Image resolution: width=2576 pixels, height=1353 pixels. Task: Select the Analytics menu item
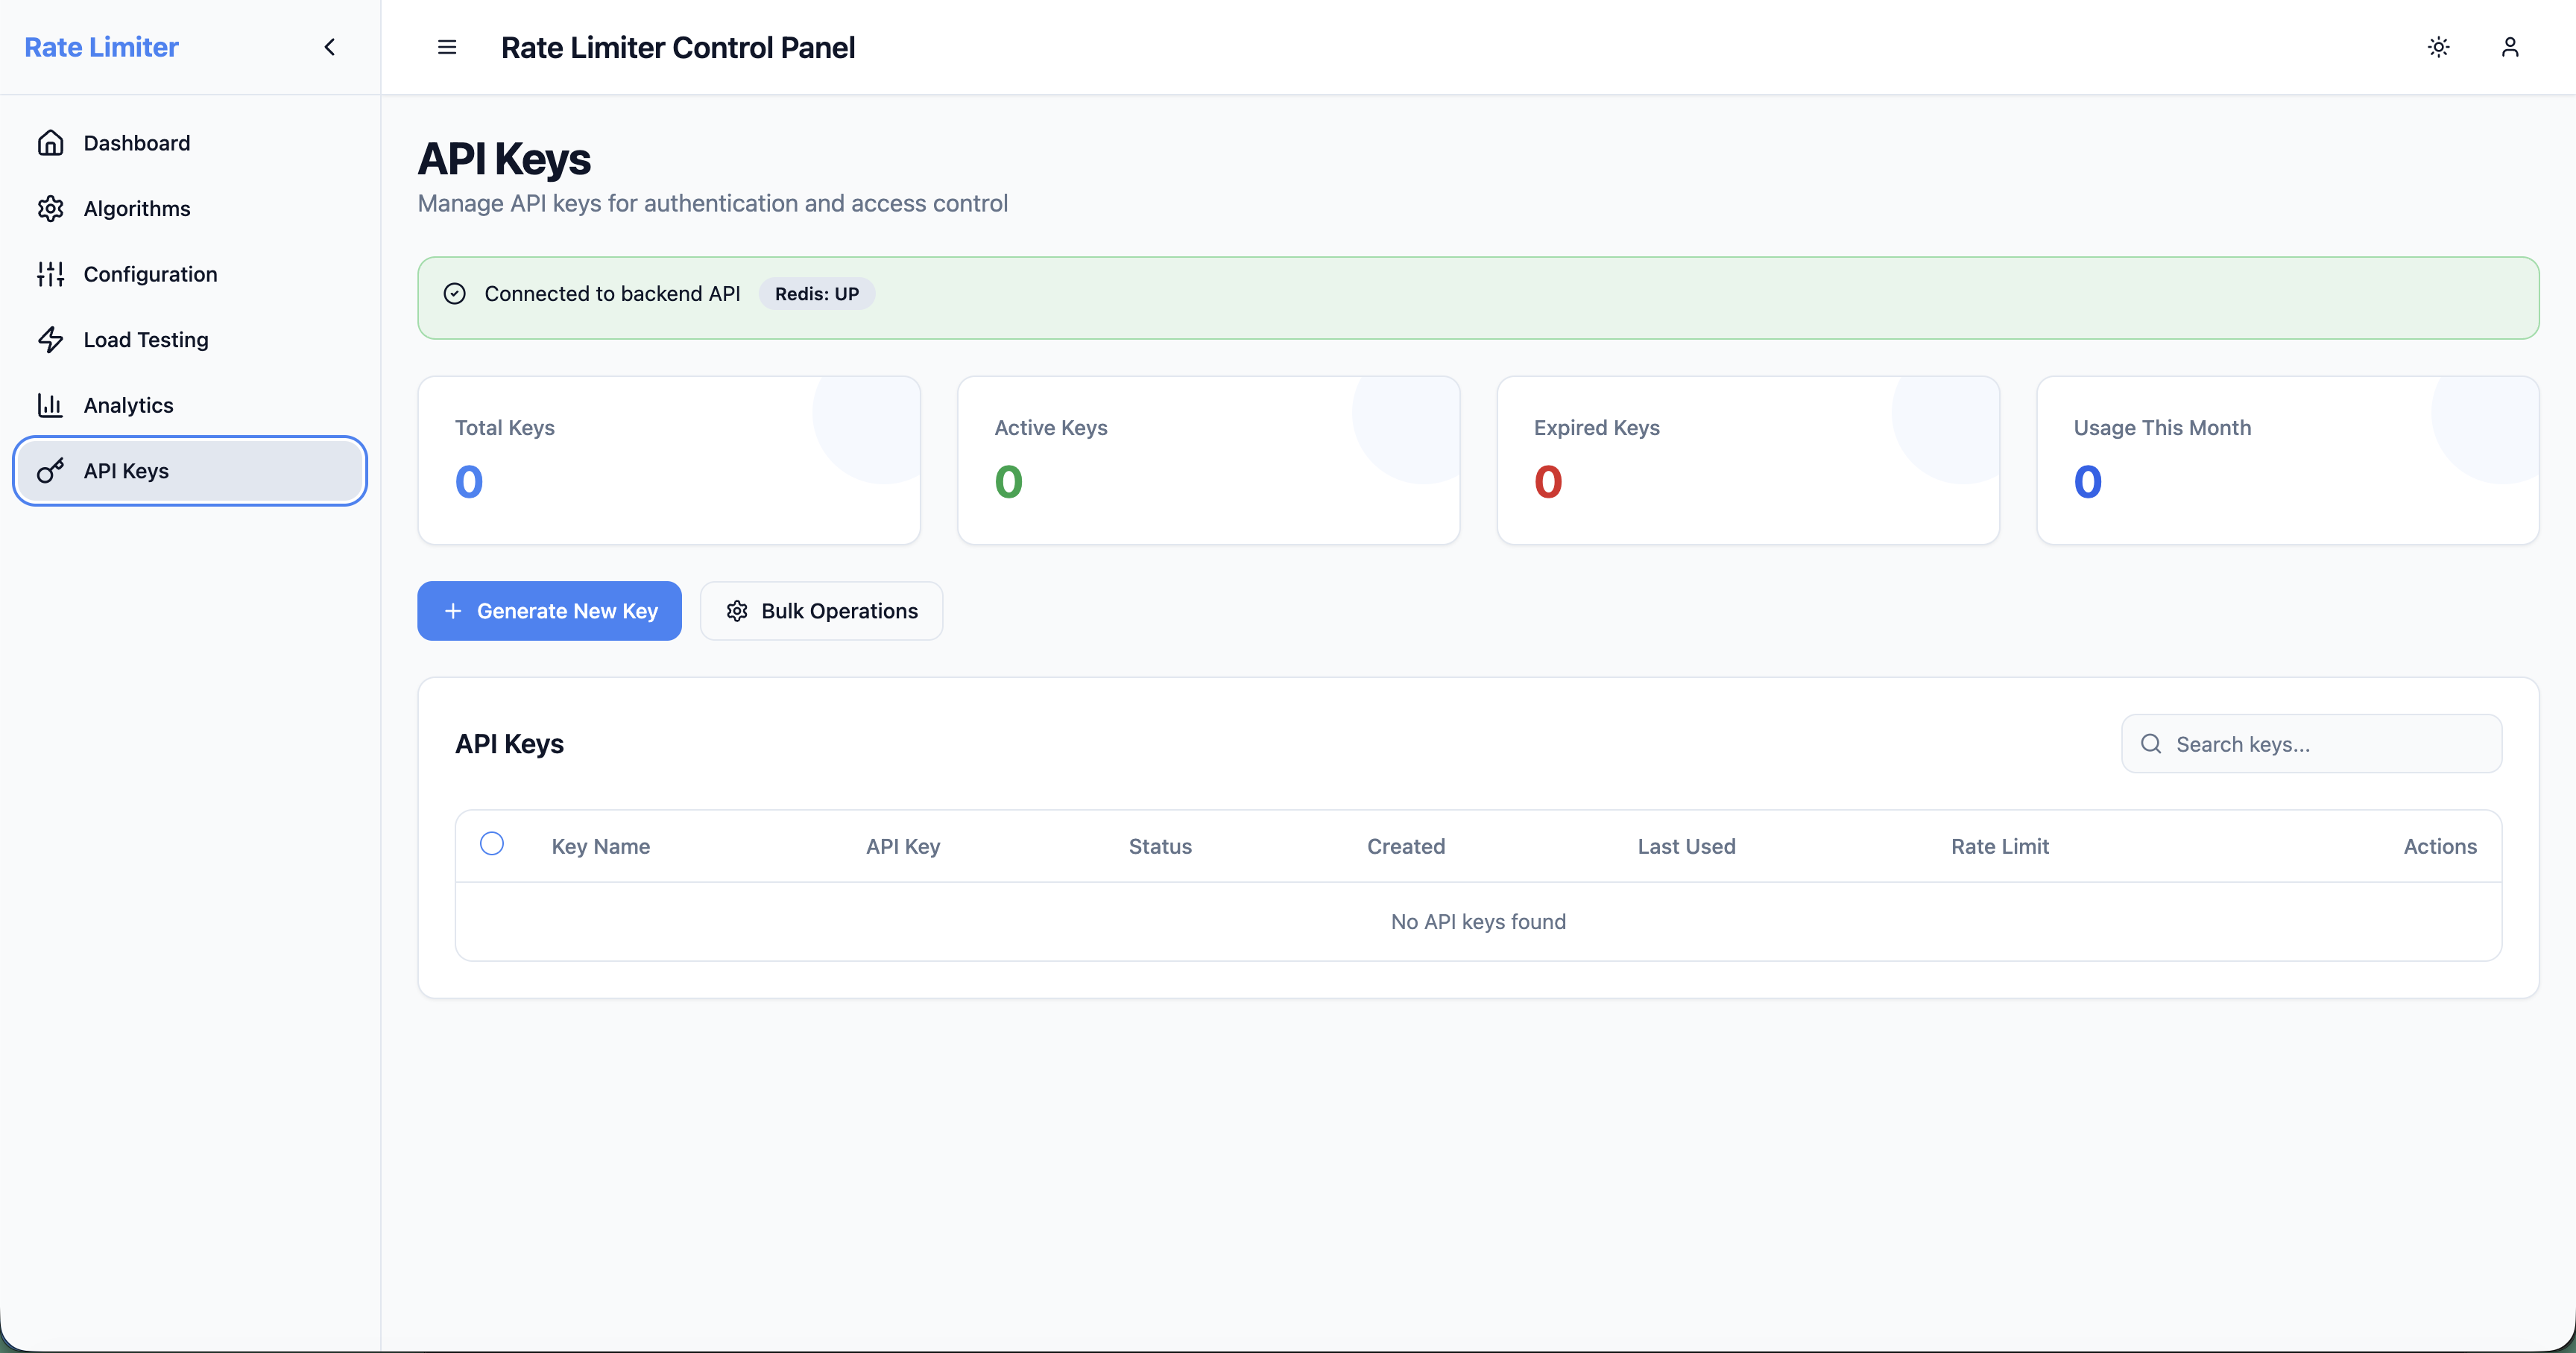[x=190, y=405]
